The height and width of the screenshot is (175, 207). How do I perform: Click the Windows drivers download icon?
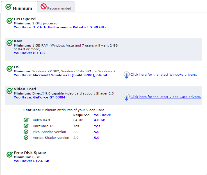[x=126, y=75]
